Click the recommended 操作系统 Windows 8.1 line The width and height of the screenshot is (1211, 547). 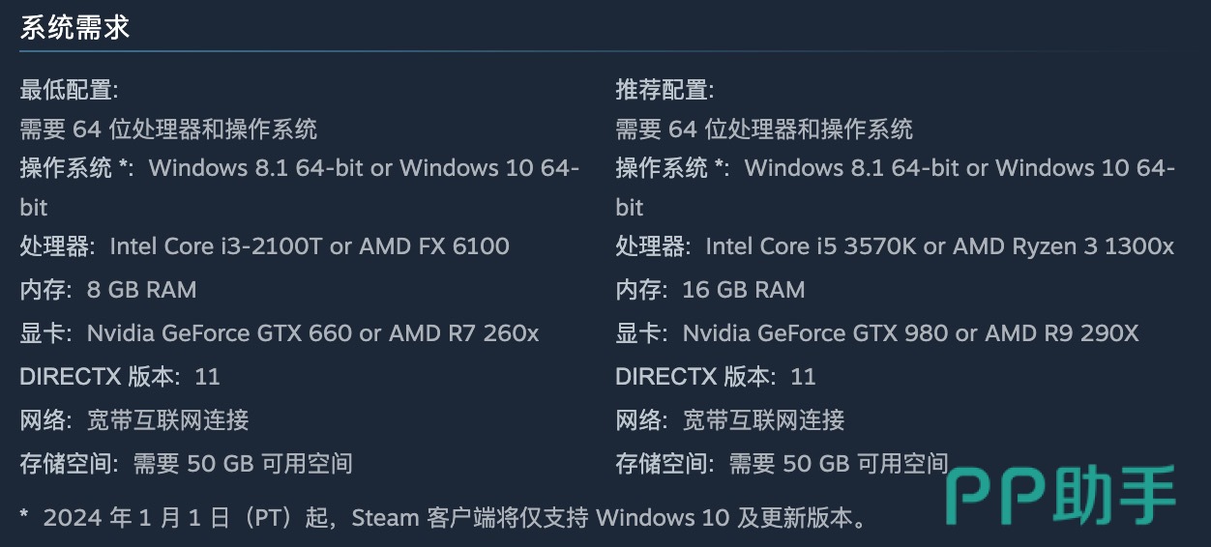click(895, 168)
